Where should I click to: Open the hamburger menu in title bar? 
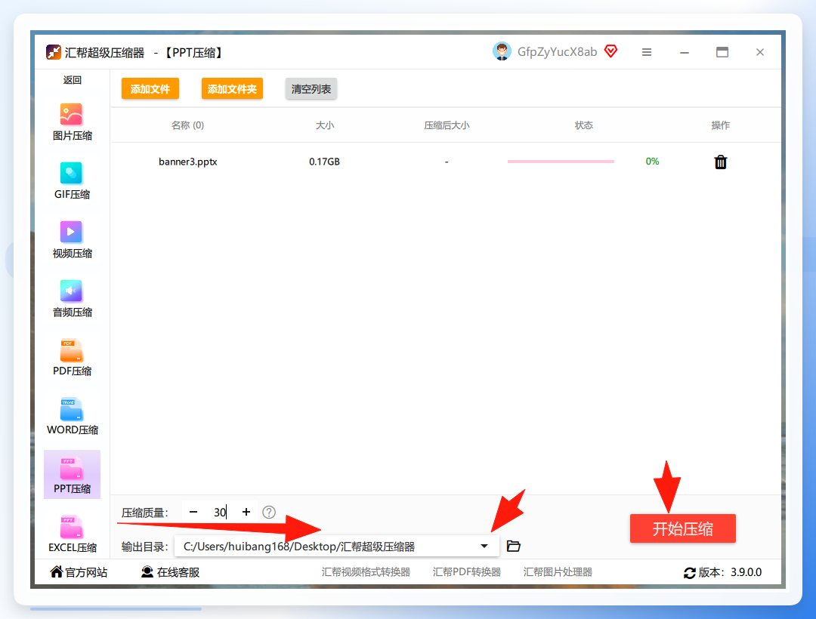646,52
